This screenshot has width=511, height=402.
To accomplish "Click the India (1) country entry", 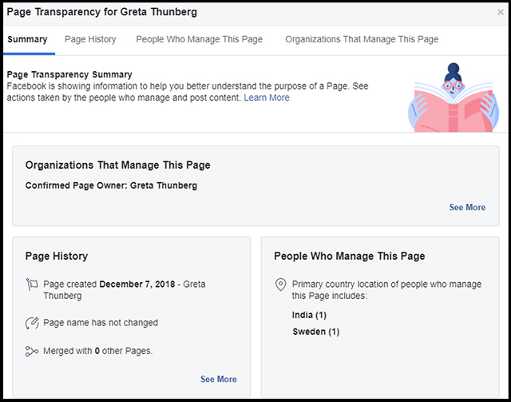I will [309, 315].
